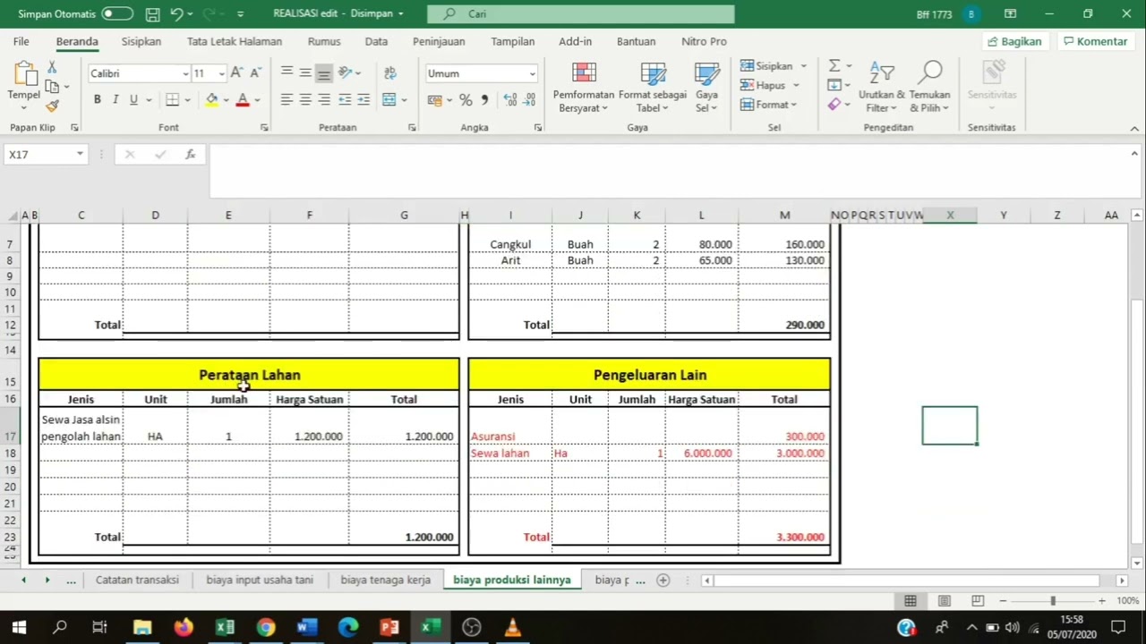The image size is (1146, 644).
Task: Click the Merge & Center icon
Action: click(389, 100)
